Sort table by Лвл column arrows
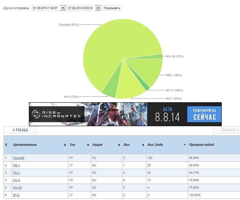Image resolution: width=240 pixels, height=200 pixels. [143, 145]
